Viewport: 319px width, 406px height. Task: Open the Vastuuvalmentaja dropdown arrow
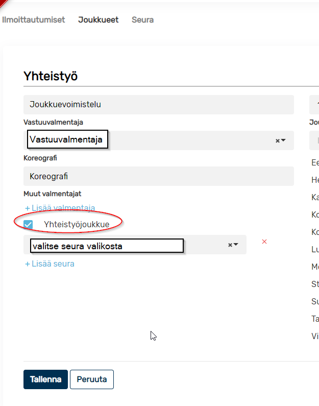[x=283, y=140]
